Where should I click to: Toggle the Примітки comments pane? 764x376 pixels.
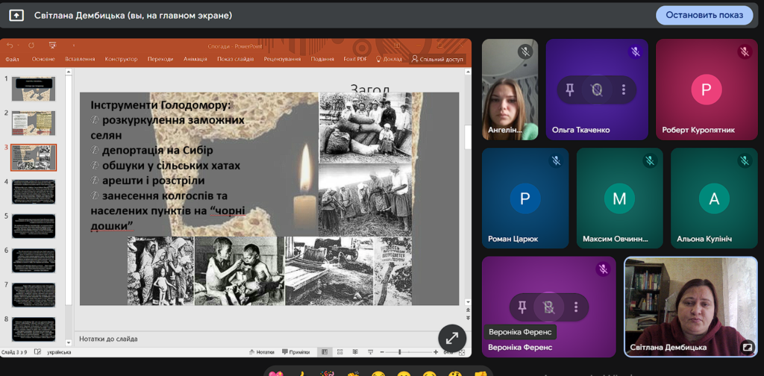(x=295, y=352)
